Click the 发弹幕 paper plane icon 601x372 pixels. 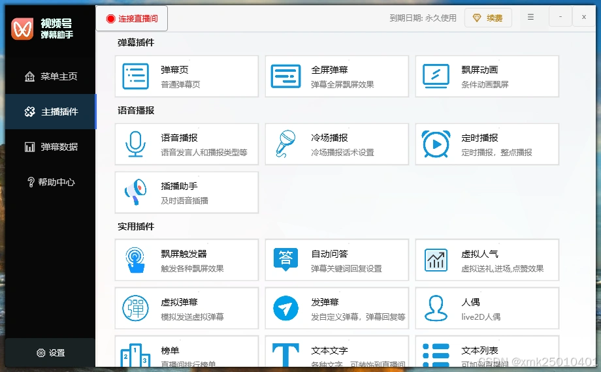[x=285, y=308]
